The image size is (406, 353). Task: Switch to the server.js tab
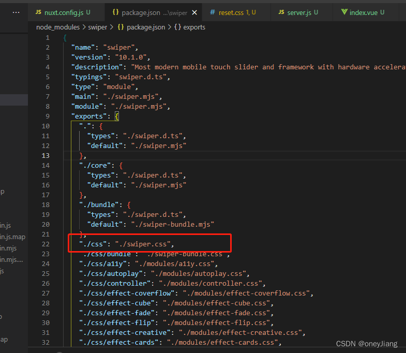click(x=302, y=12)
